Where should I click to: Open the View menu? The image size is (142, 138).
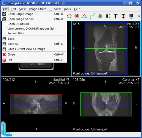[22, 9]
